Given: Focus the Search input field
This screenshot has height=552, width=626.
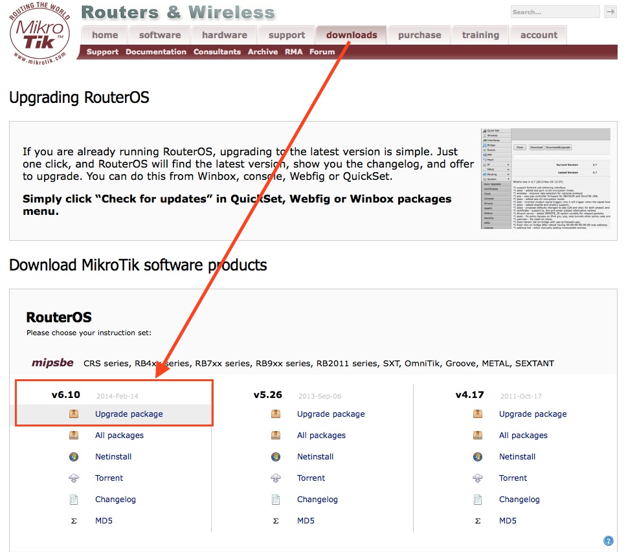Looking at the screenshot, I should pyautogui.click(x=555, y=12).
